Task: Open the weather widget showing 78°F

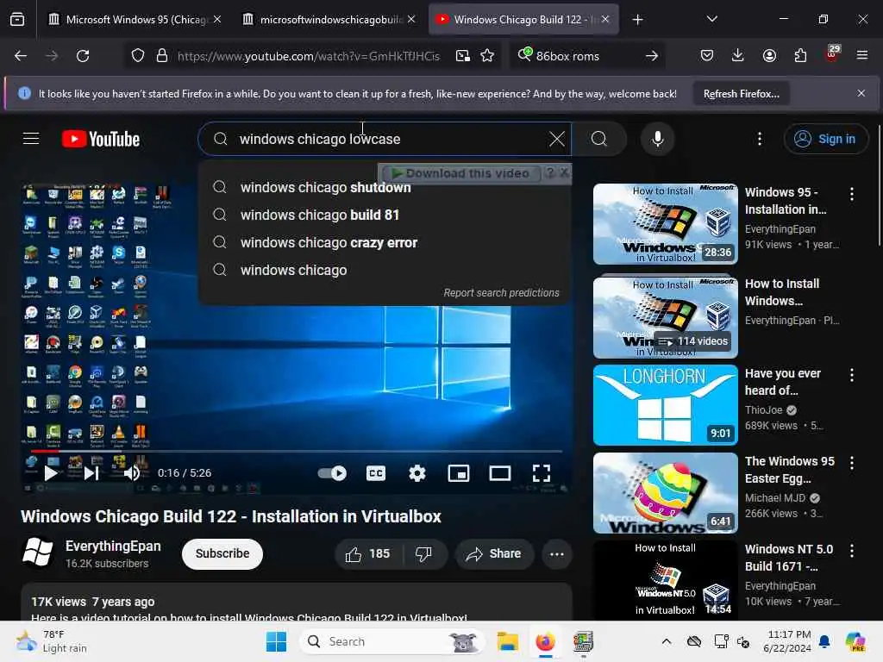Action: 51,641
